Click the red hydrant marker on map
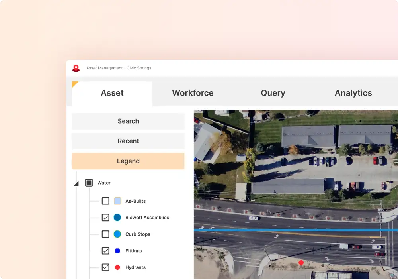The image size is (398, 279). 301,263
